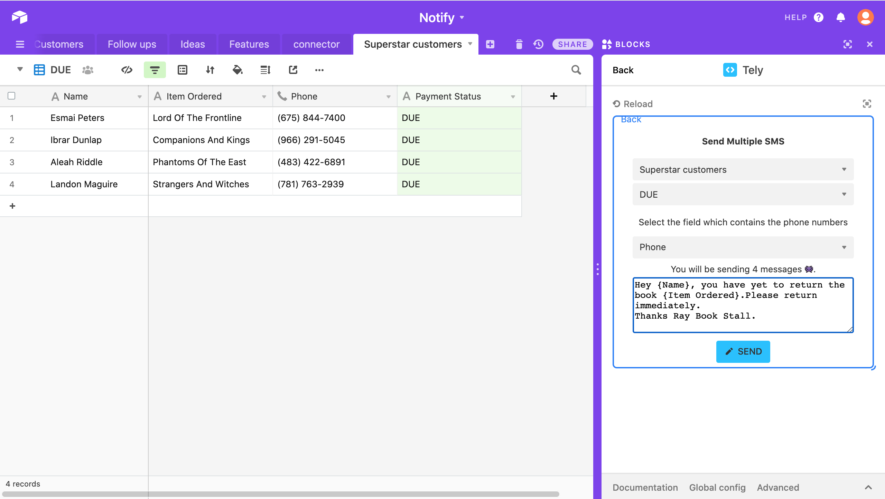Click inside the SMS message text area

click(x=743, y=305)
